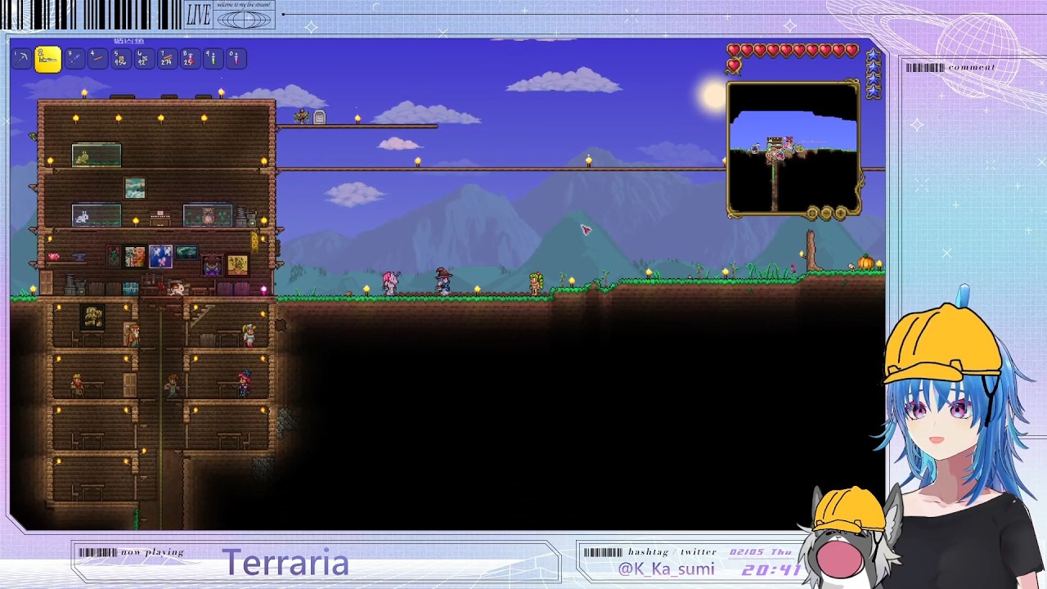Click the blue painting with white bunnies
Screen dimensions: 1047x589
click(160, 257)
